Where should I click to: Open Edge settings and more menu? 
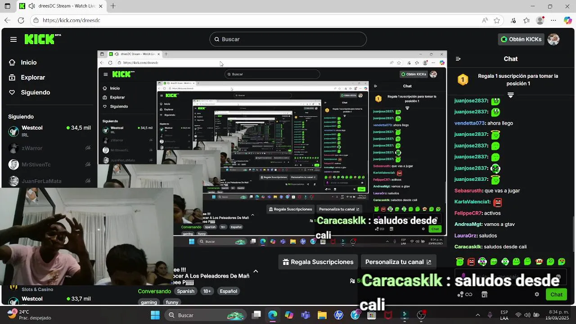point(553,20)
